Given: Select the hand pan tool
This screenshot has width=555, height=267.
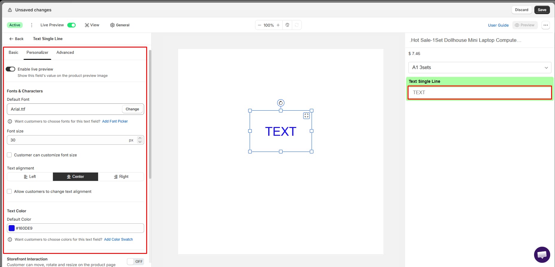Looking at the screenshot, I should (287, 25).
